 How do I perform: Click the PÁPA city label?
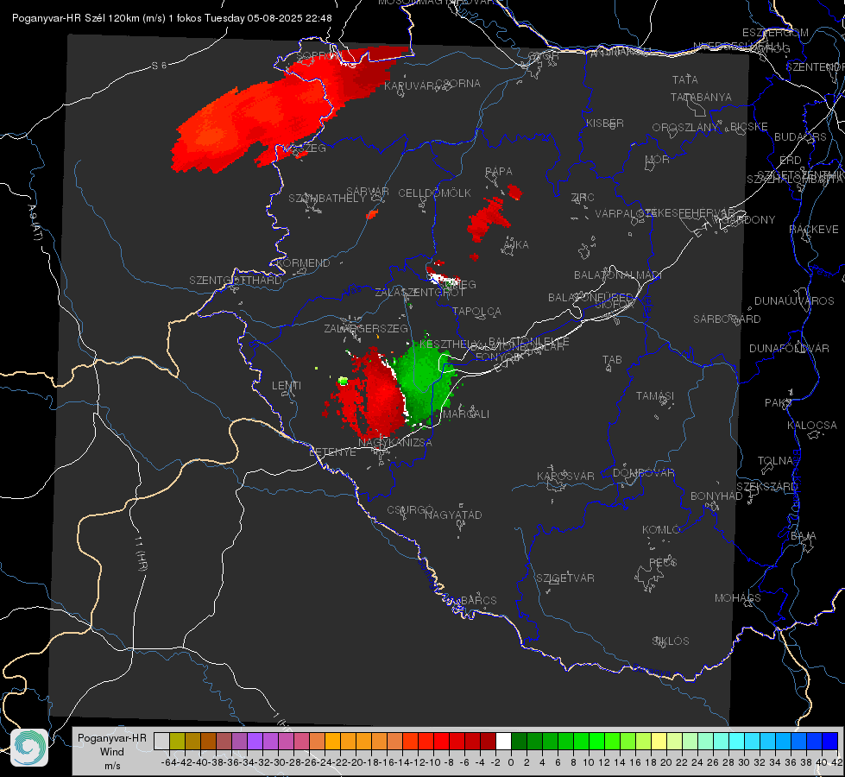point(499,171)
